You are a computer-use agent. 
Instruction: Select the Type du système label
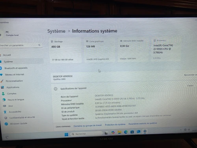[70, 115]
